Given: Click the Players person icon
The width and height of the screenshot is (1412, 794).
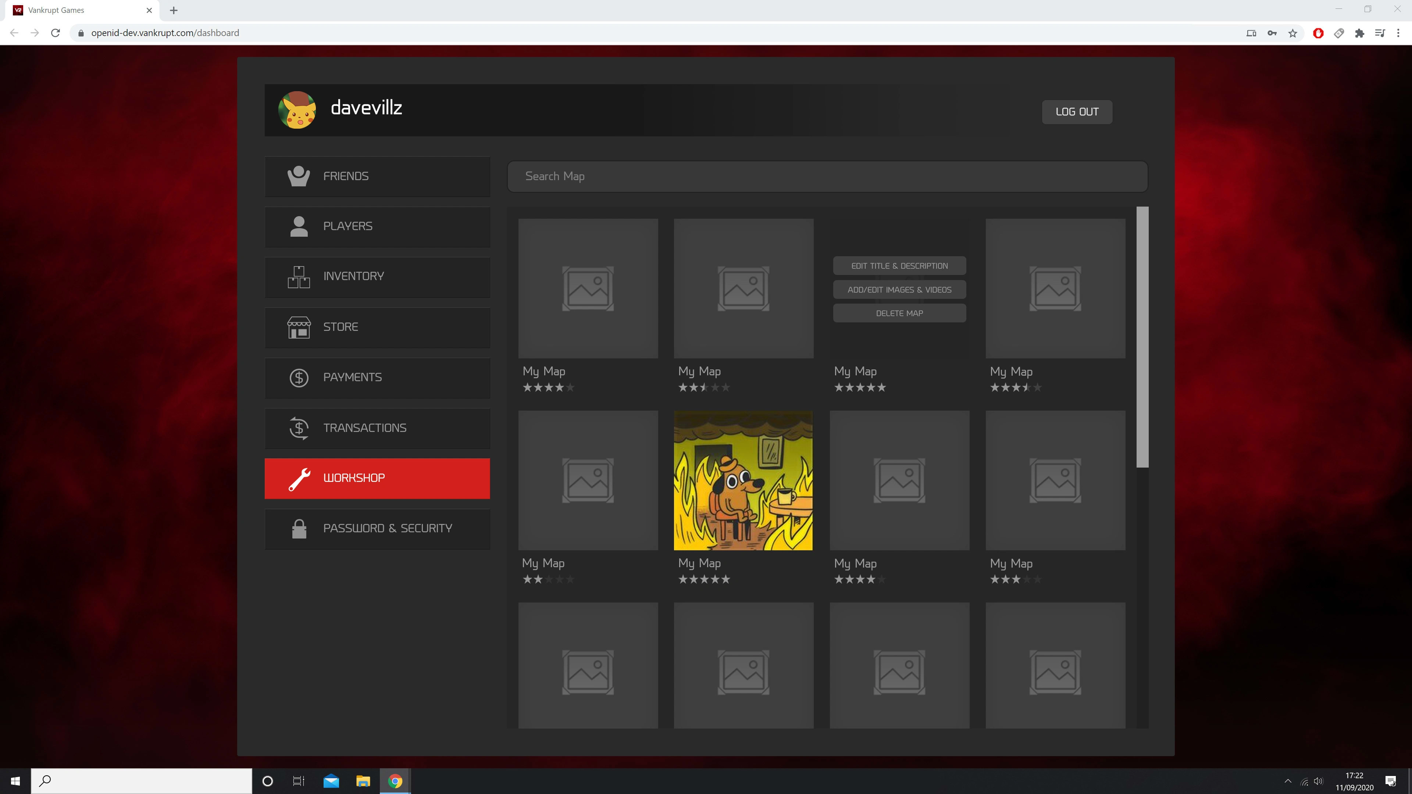Looking at the screenshot, I should [x=299, y=226].
